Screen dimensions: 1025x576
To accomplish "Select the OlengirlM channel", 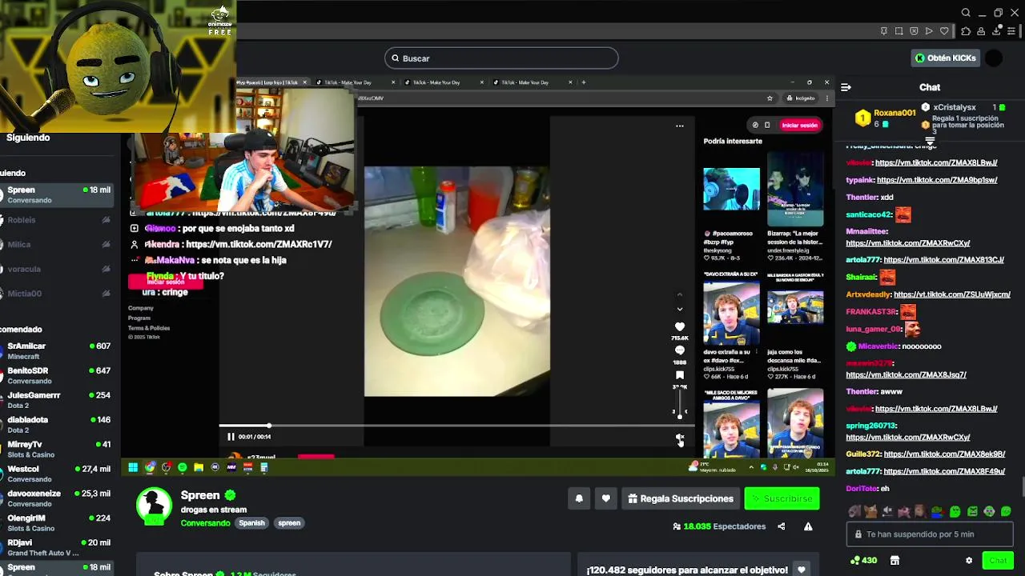I will click(56, 523).
